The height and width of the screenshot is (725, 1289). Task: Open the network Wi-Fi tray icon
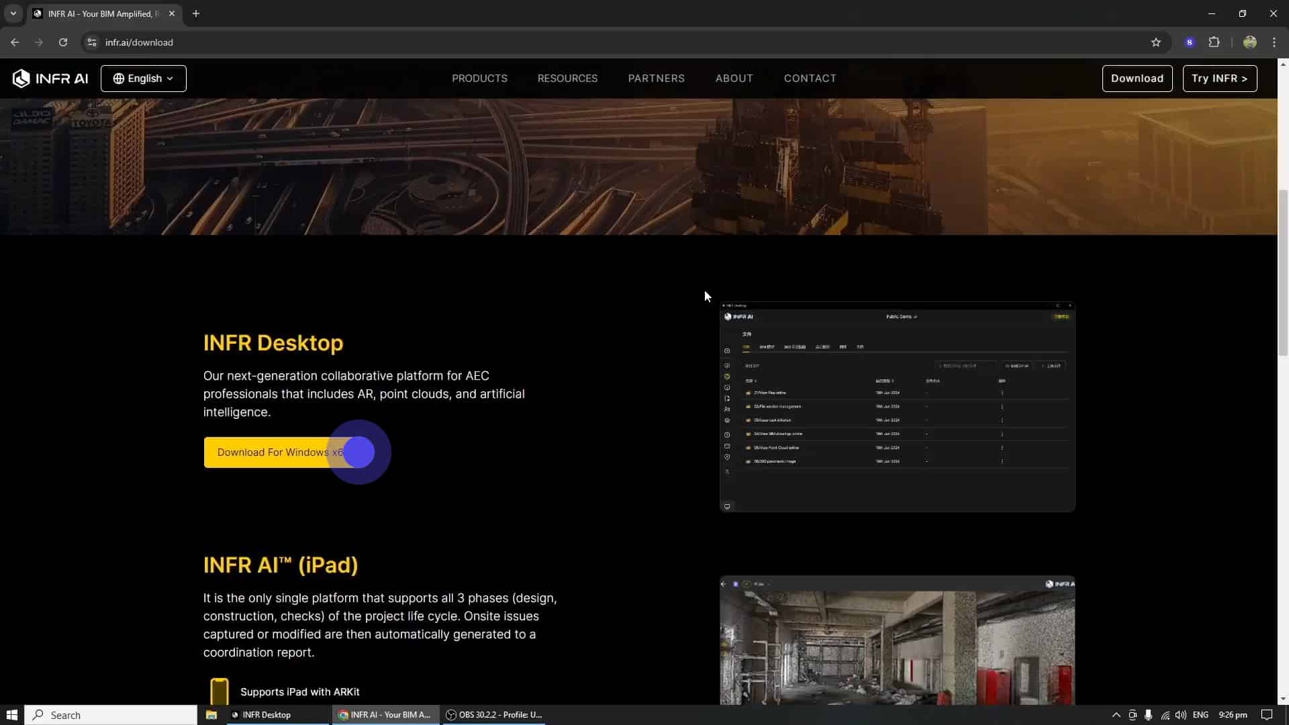click(x=1165, y=715)
